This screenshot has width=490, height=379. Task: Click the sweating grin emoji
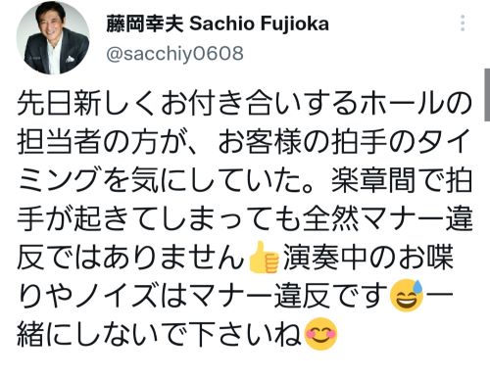tap(407, 296)
